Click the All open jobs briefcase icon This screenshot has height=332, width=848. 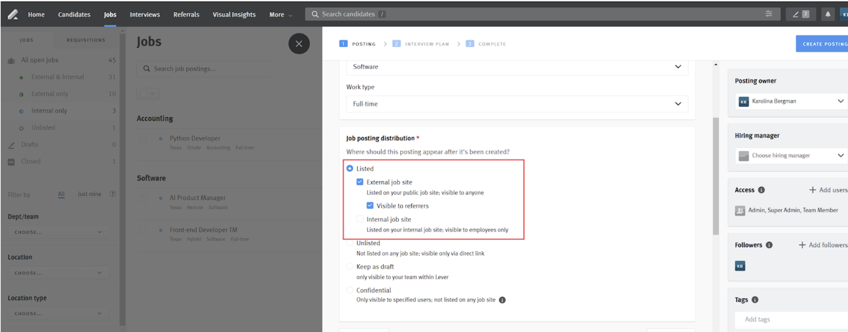coord(11,60)
